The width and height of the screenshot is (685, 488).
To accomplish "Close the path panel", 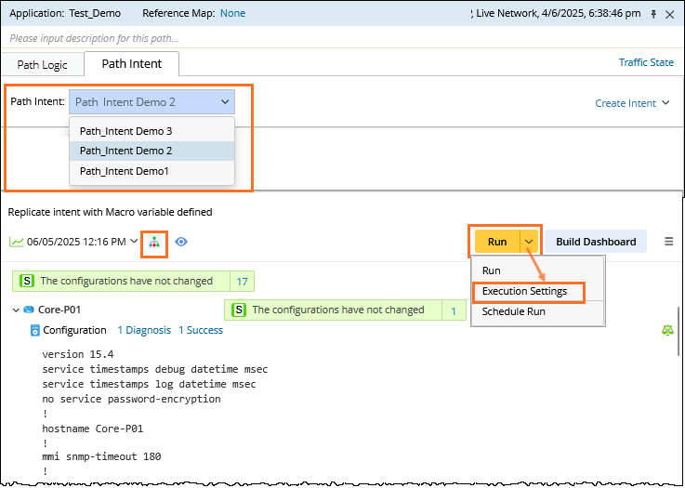I will coord(669,15).
